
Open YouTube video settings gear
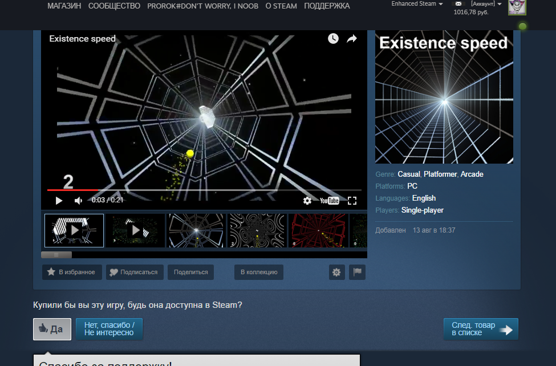pos(307,201)
